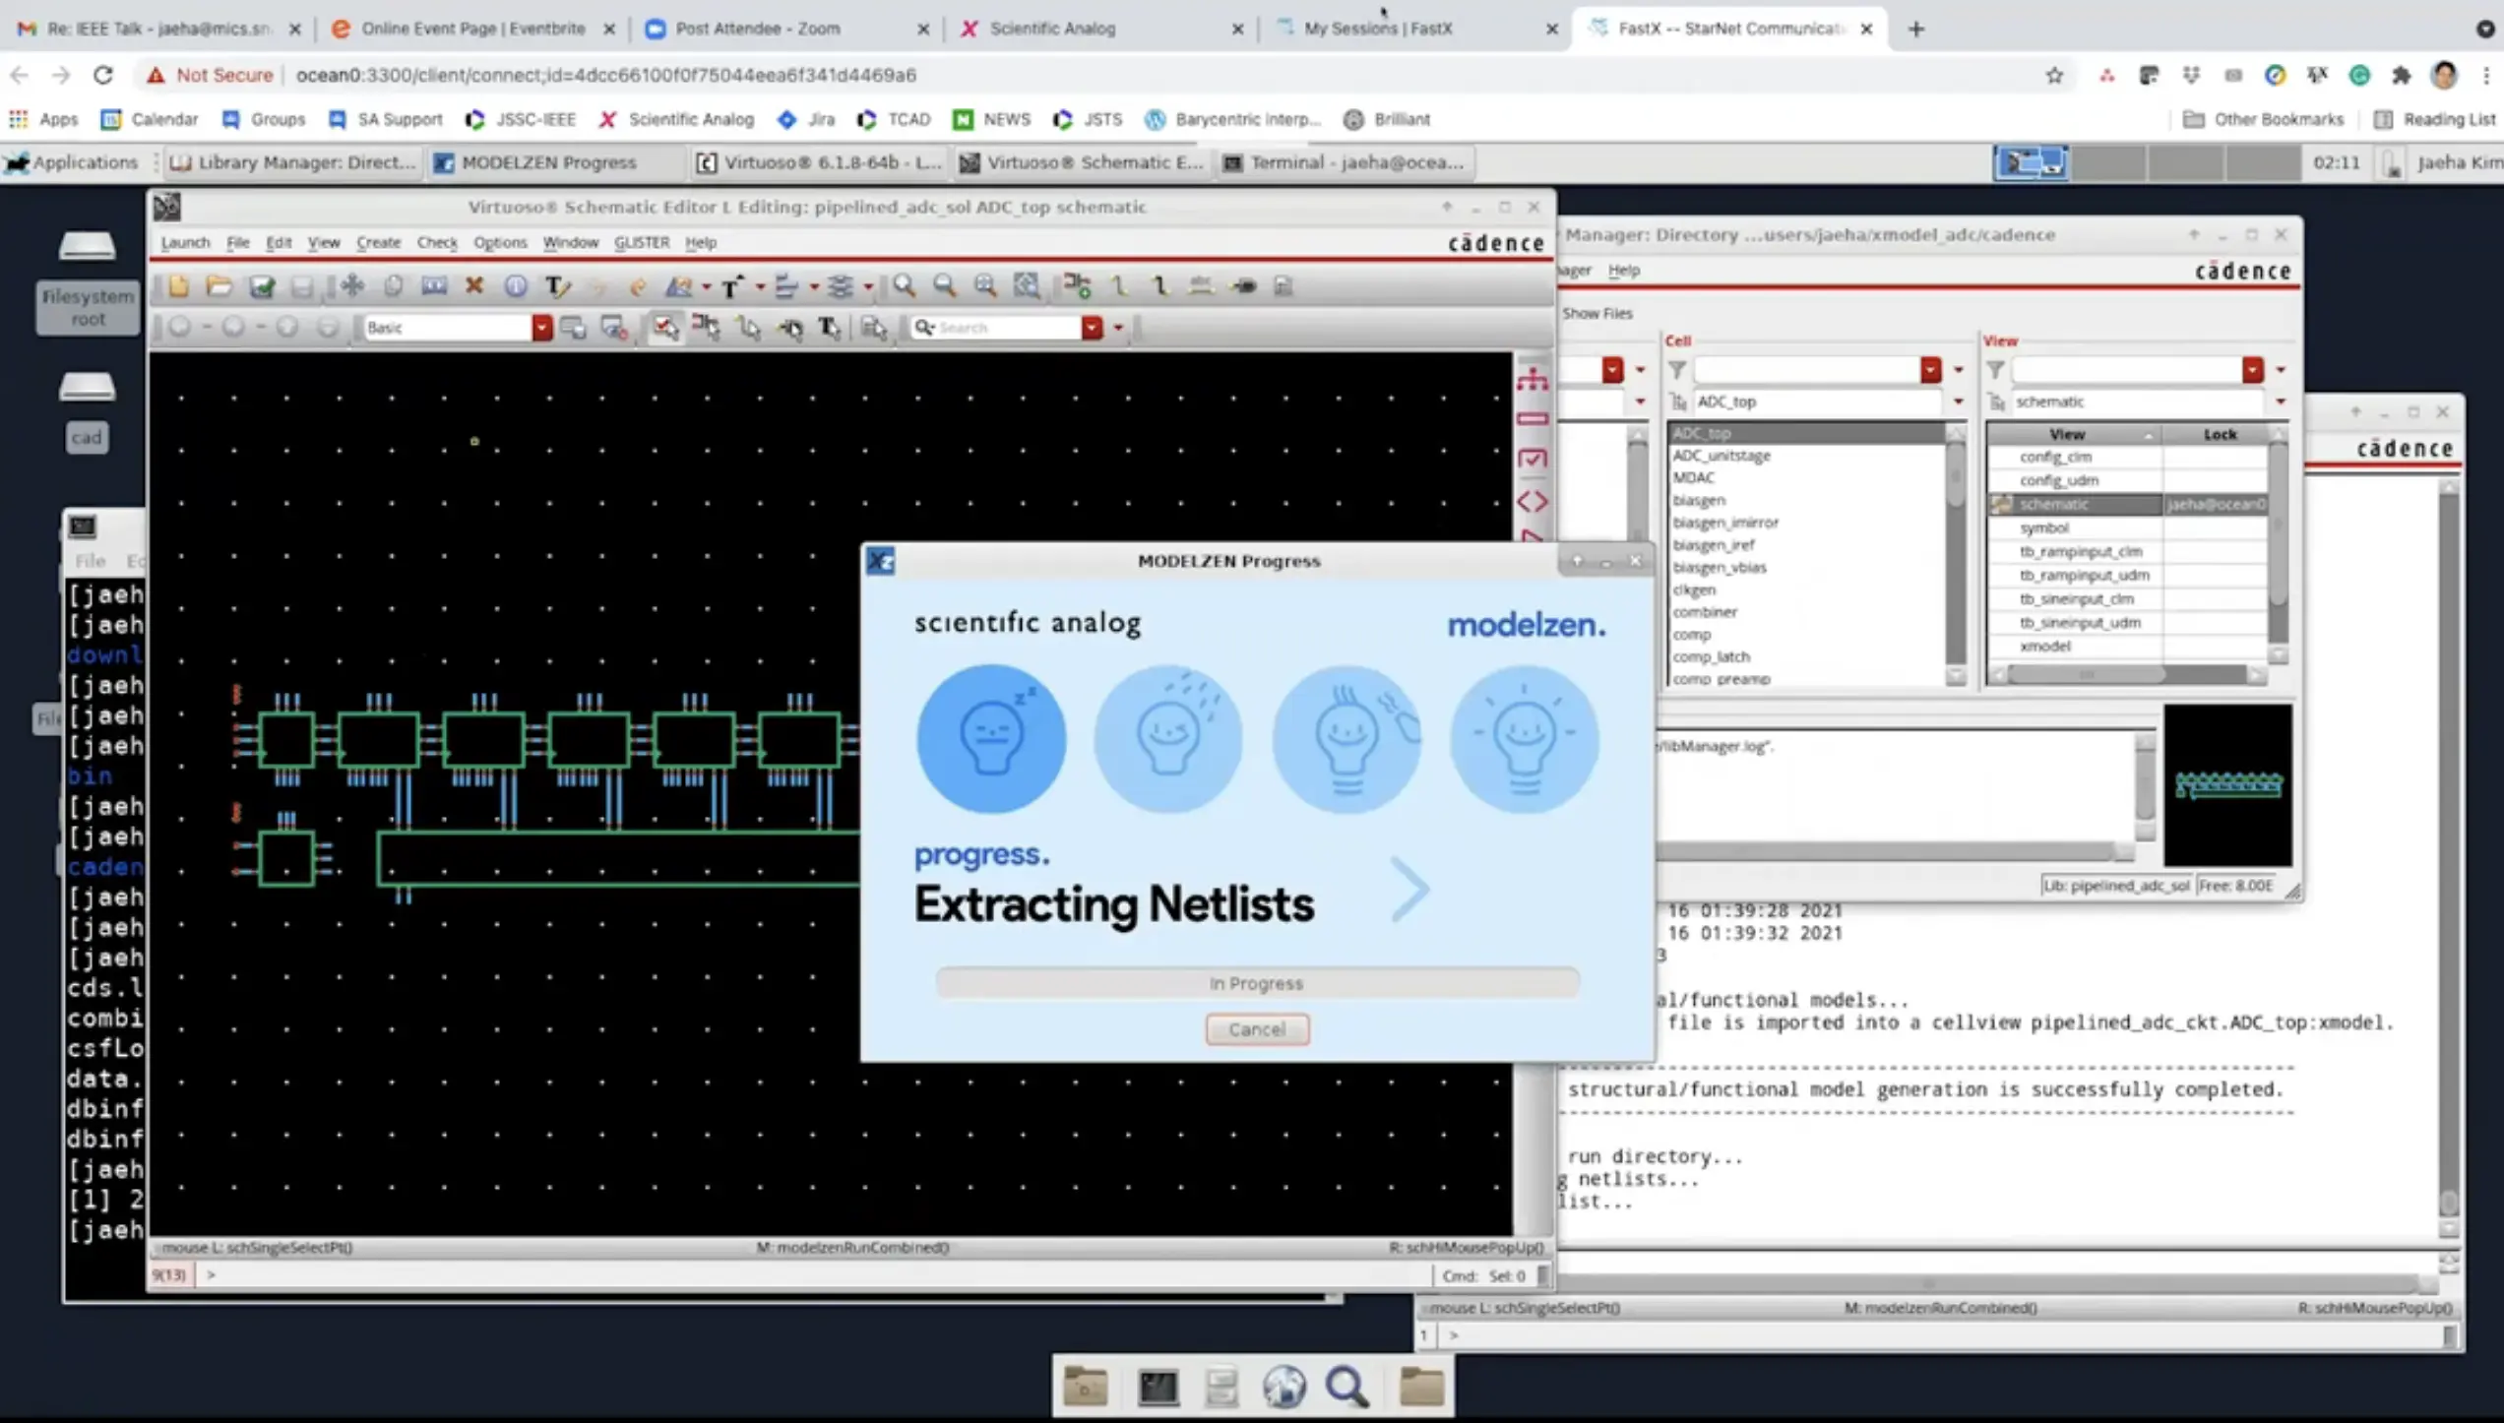
Task: Click the Edit text (T pencil) icon
Action: 557,285
